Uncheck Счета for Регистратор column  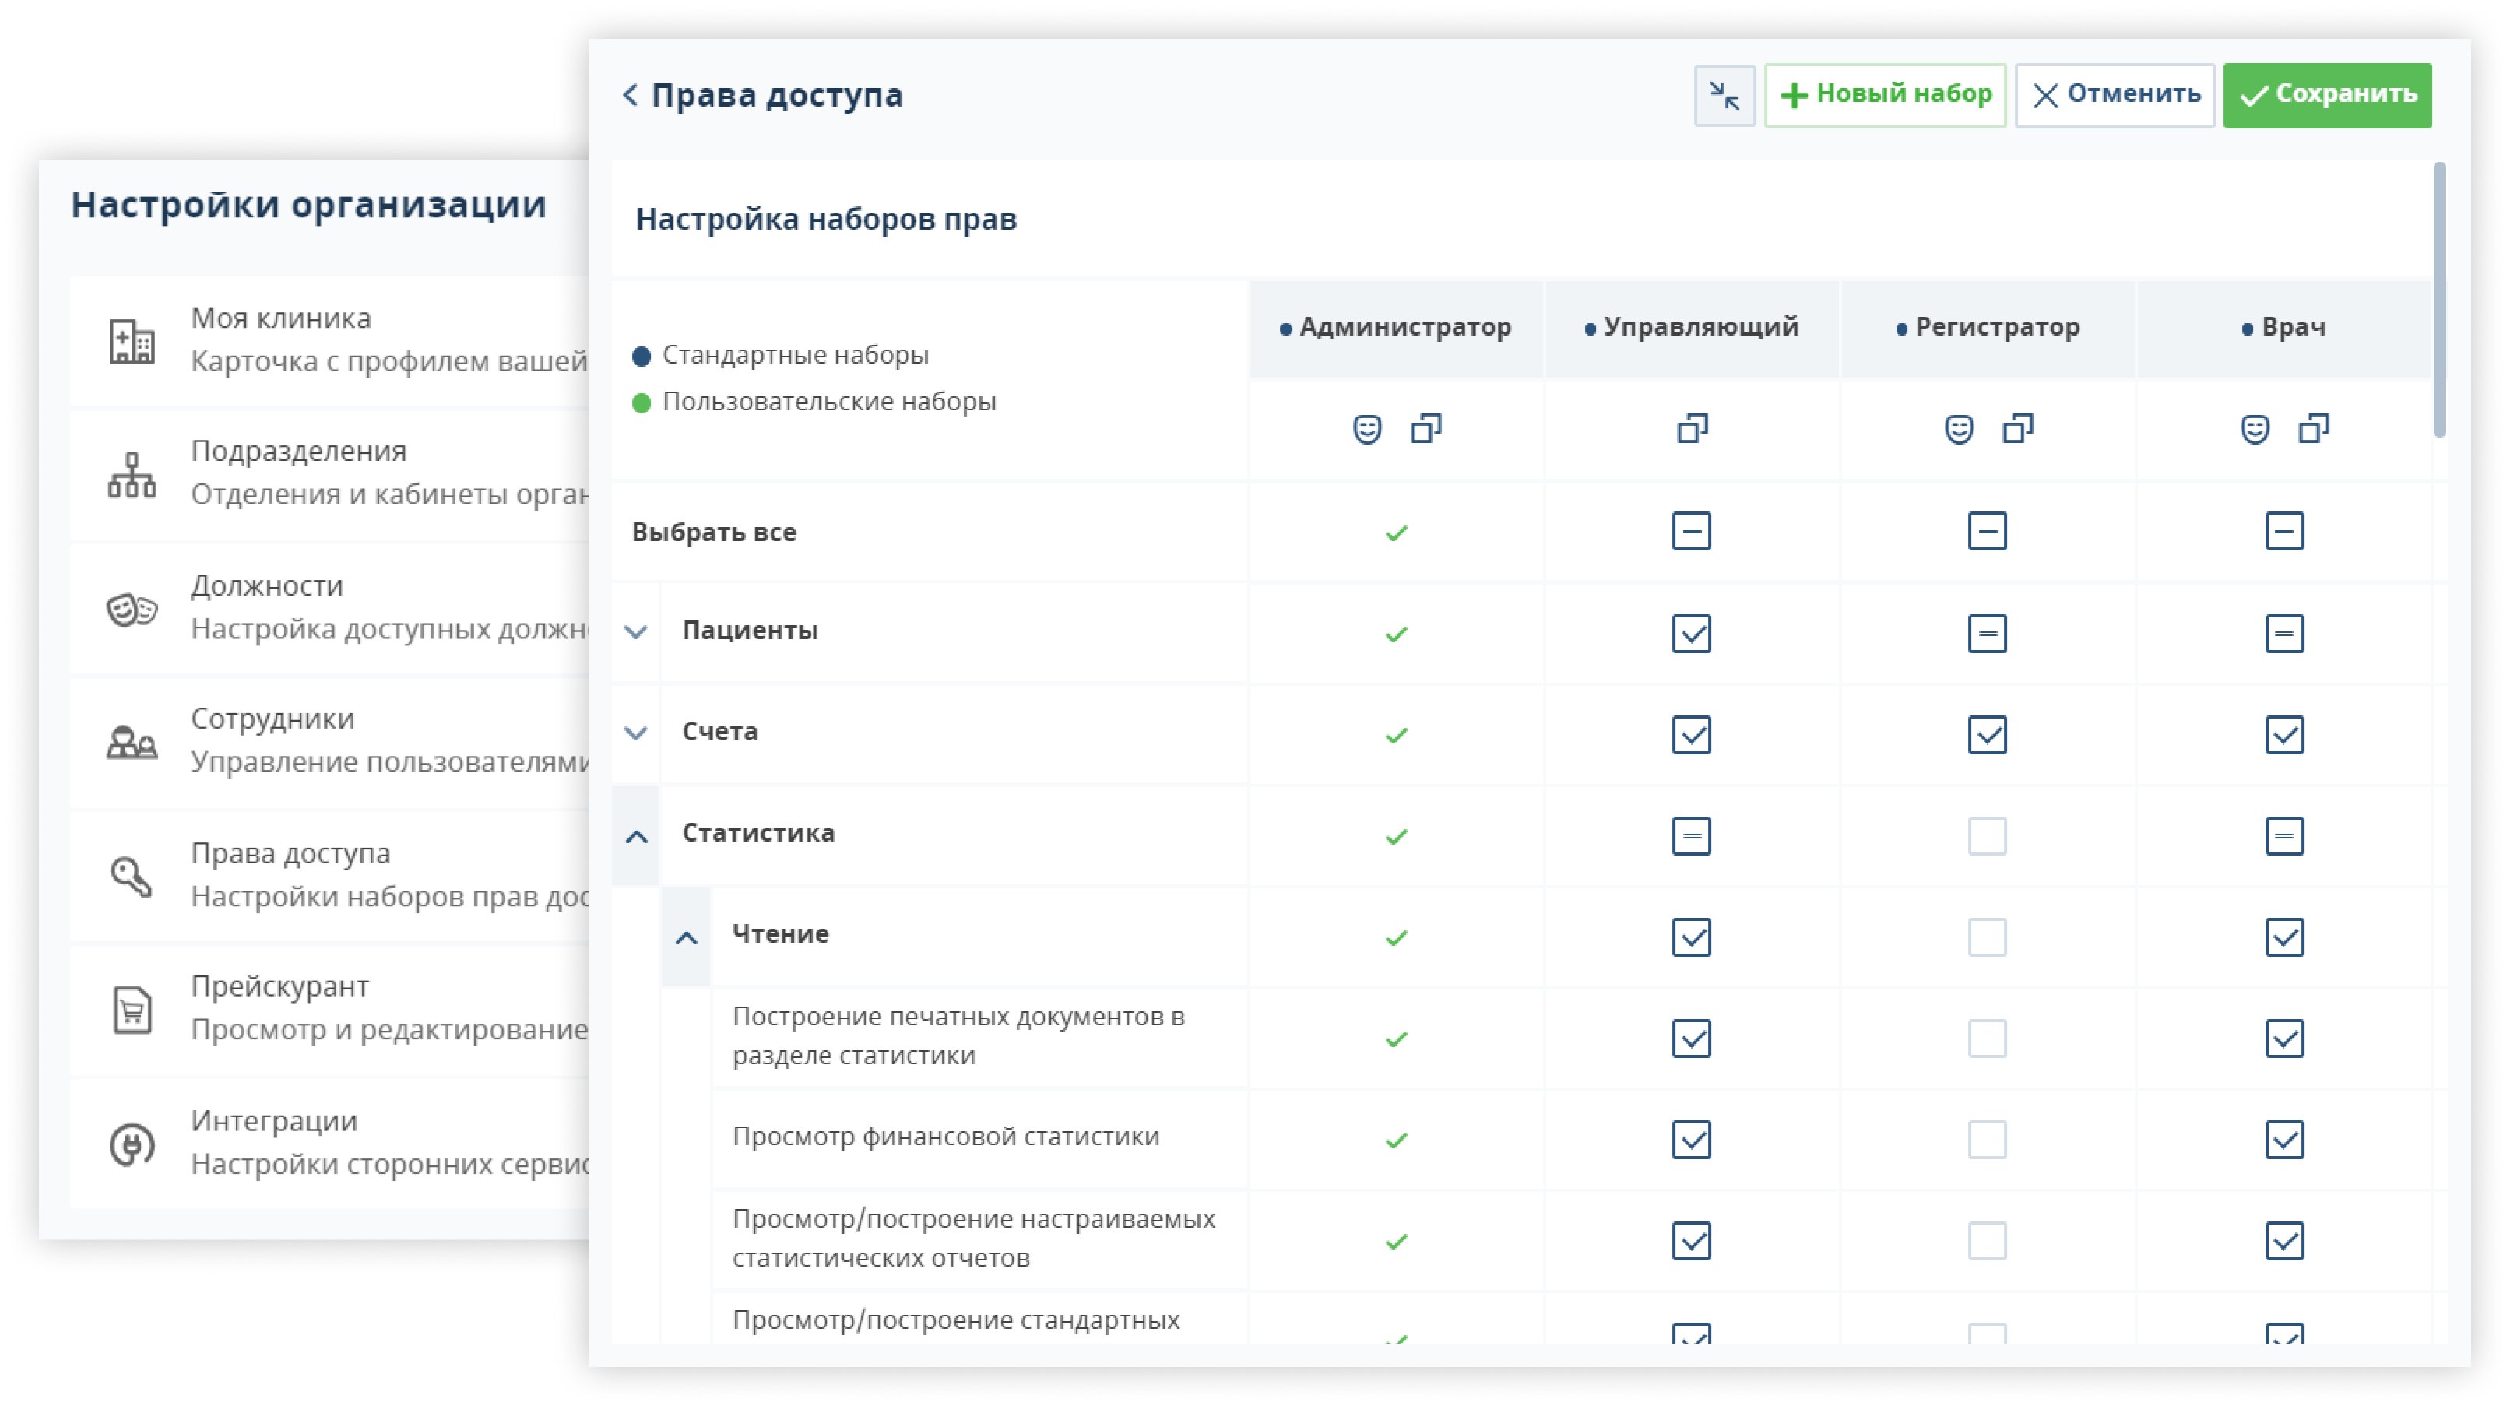pyautogui.click(x=1987, y=735)
